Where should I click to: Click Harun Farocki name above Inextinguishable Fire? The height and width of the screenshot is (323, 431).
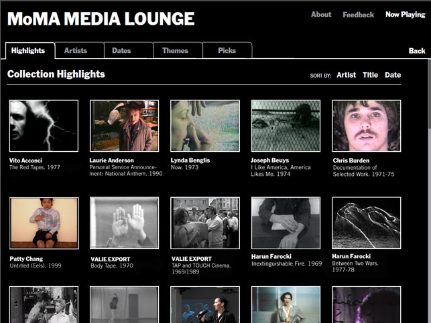click(x=271, y=257)
